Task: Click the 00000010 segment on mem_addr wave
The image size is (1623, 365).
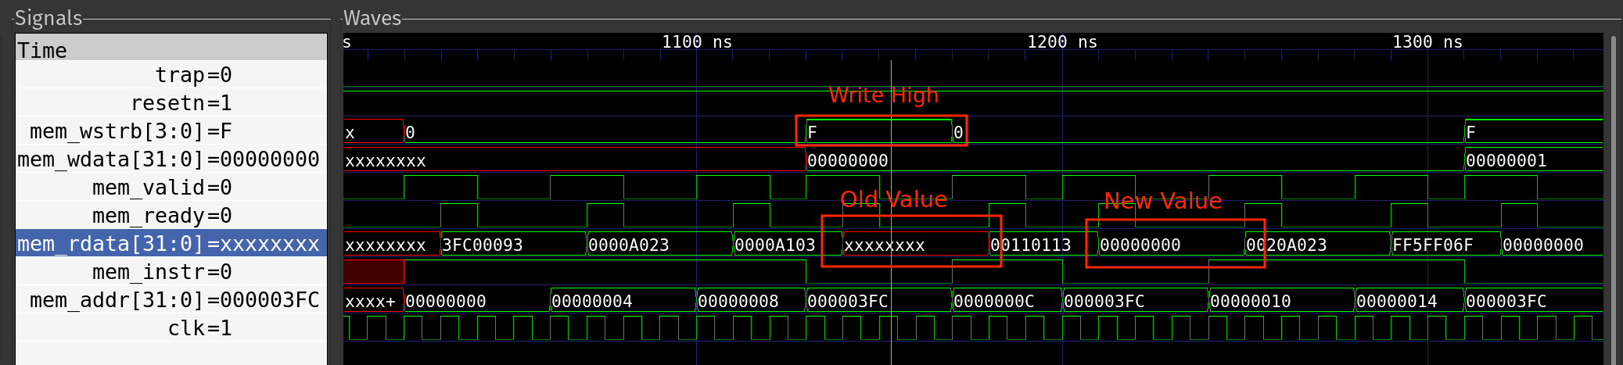Action: coord(1282,301)
